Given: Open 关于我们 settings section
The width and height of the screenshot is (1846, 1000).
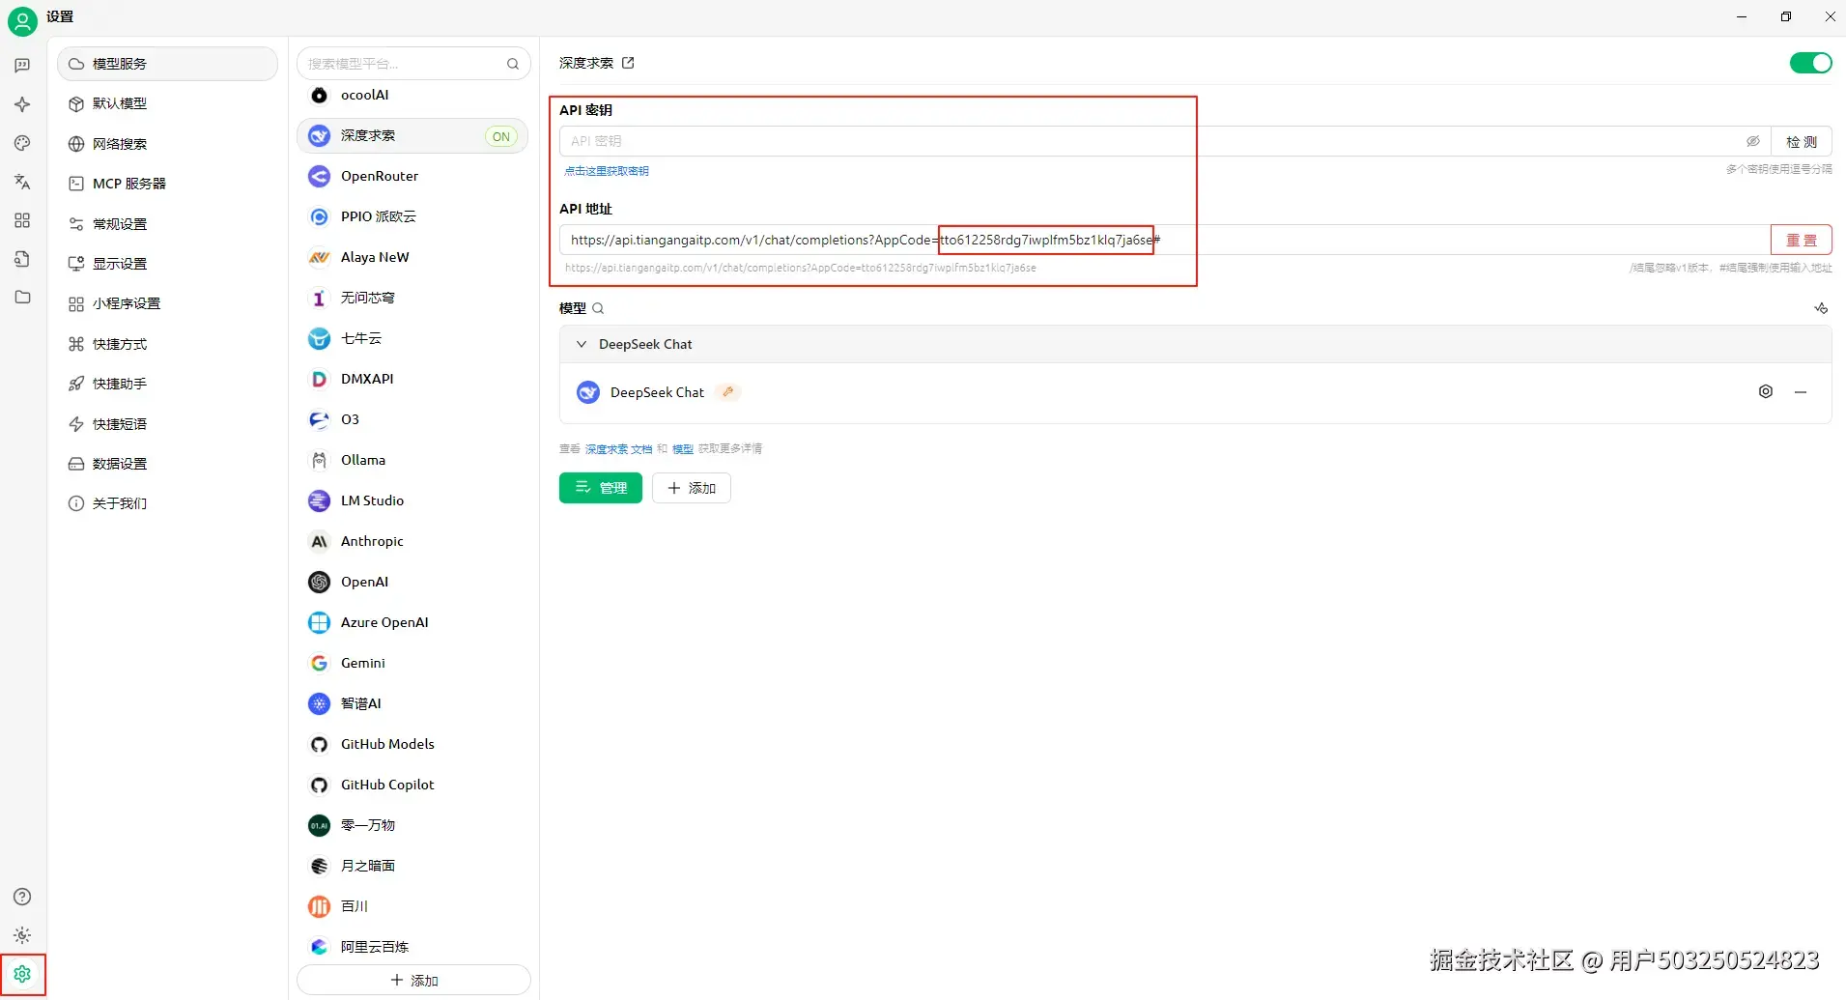Looking at the screenshot, I should pos(168,503).
